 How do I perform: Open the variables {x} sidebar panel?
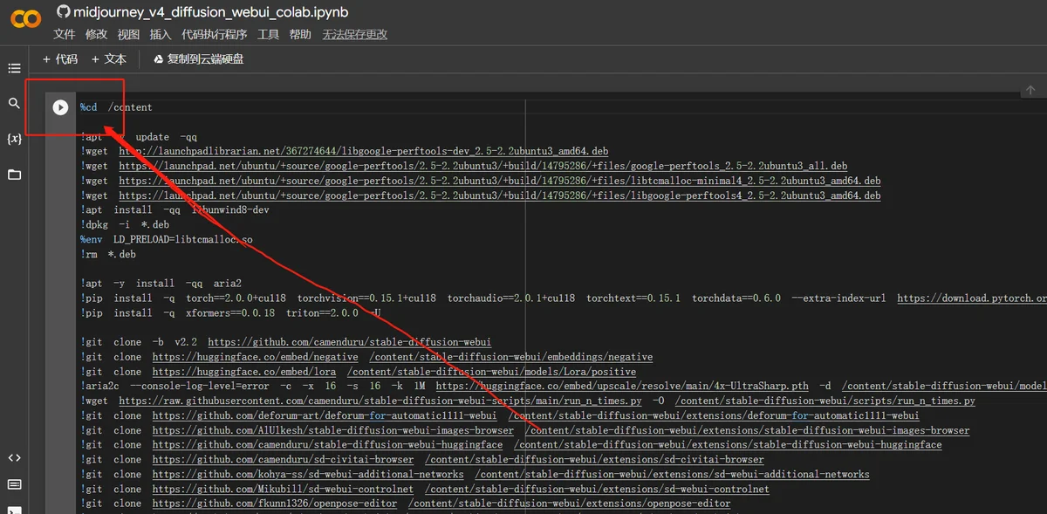click(14, 139)
